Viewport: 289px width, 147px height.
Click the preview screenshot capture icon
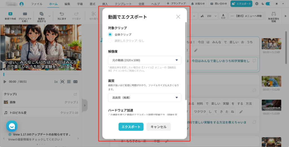(62, 82)
